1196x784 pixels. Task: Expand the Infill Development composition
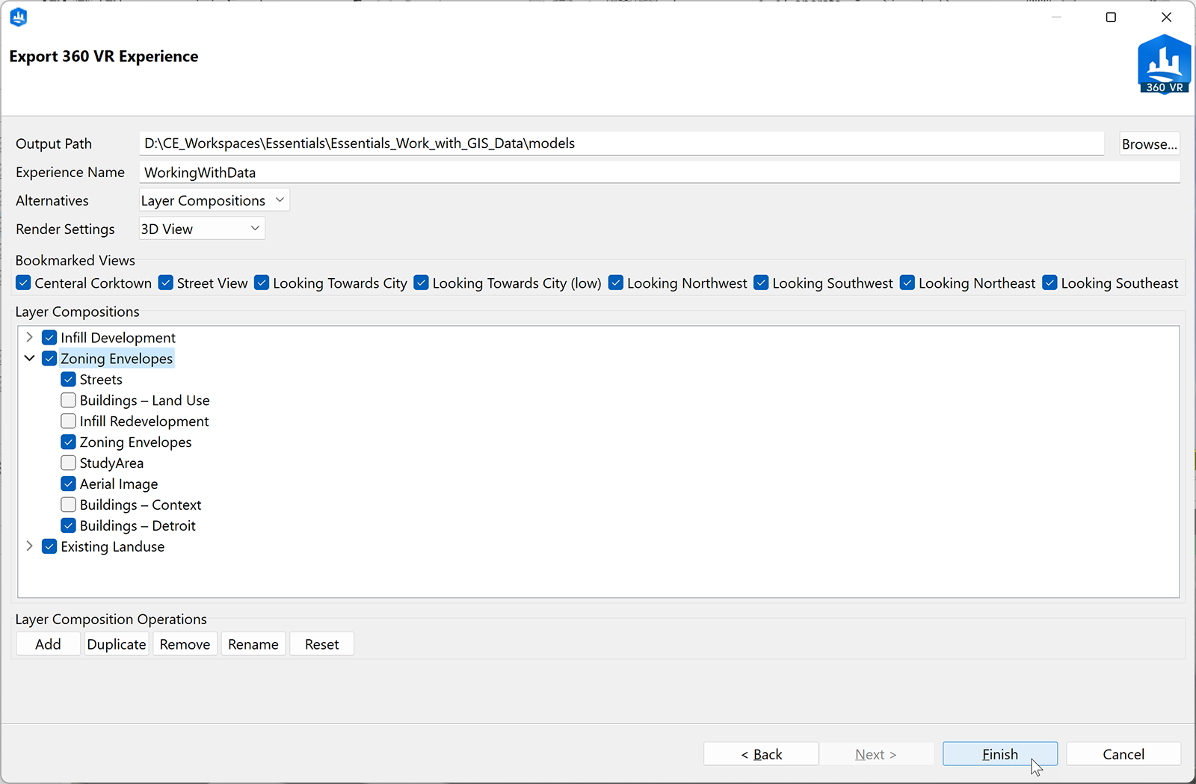point(30,338)
